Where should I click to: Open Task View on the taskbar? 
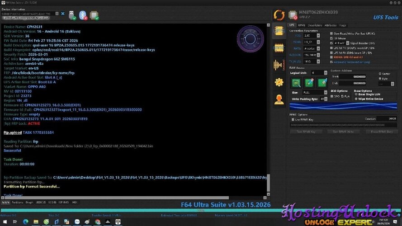[15, 222]
